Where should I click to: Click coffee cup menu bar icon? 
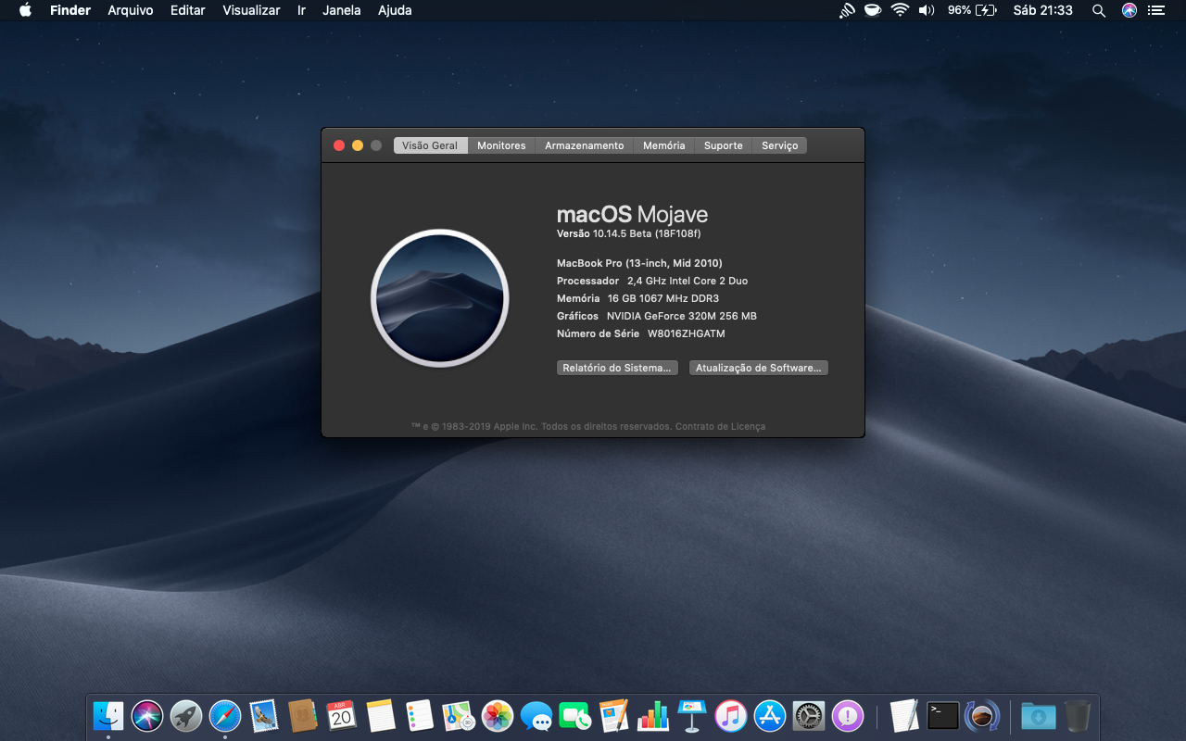point(873,10)
